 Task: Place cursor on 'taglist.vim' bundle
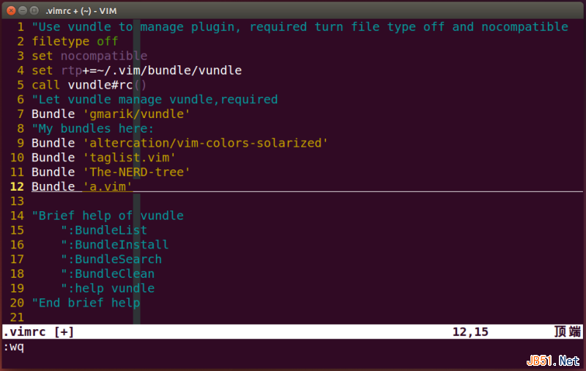coord(129,158)
